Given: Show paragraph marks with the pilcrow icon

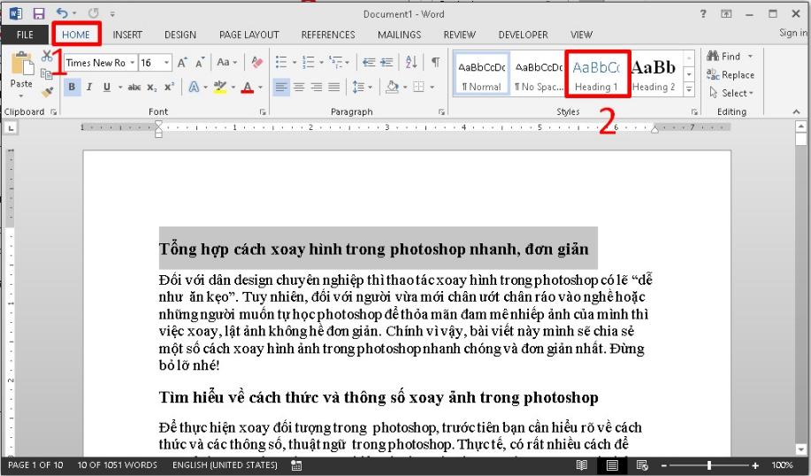Looking at the screenshot, I should (435, 63).
